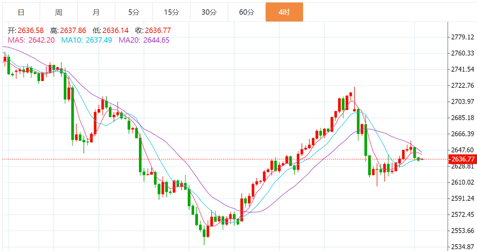Click the MA5: 2642.20 indicator label
Image resolution: width=477 pixels, height=251 pixels.
tap(31, 40)
